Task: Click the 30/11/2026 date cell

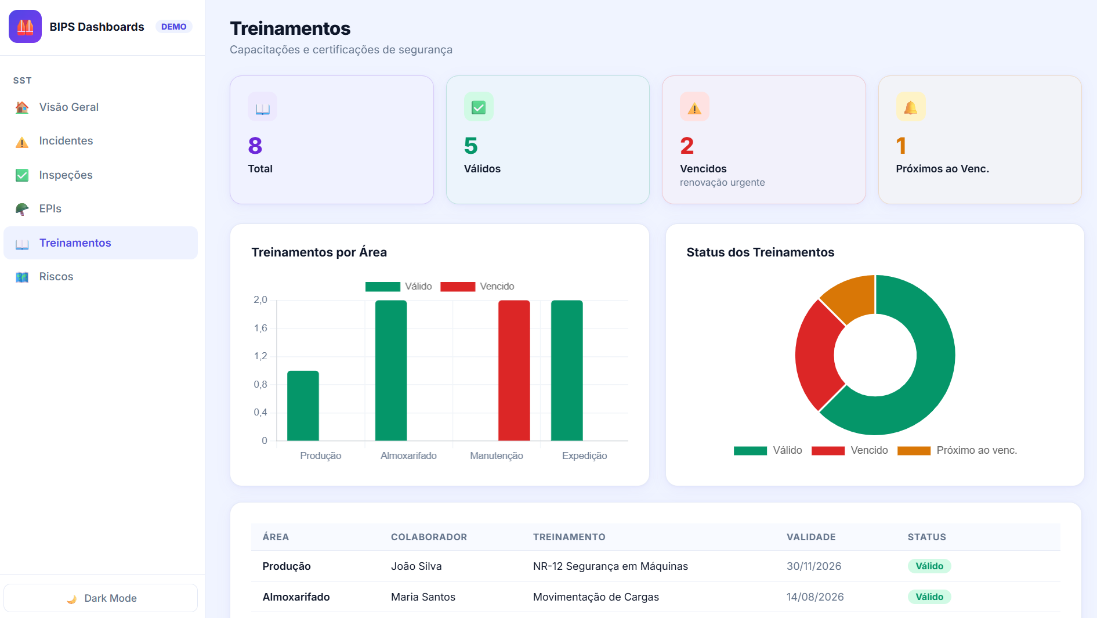Action: (814, 566)
